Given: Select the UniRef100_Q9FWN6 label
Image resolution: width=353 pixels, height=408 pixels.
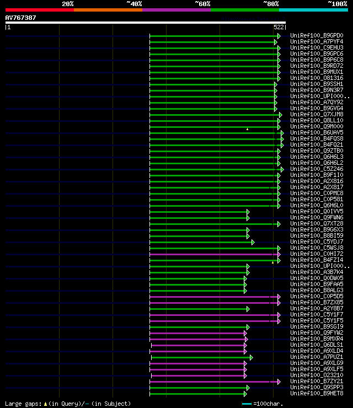Looking at the screenshot, I should click(317, 217).
